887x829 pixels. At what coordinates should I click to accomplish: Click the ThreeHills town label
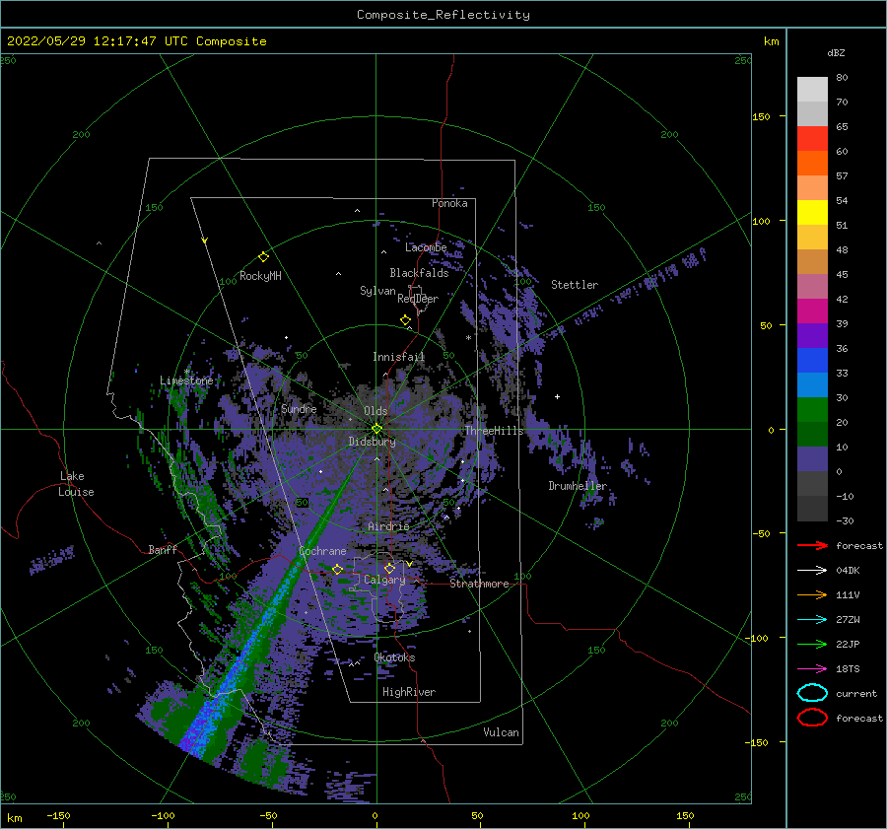tap(494, 431)
